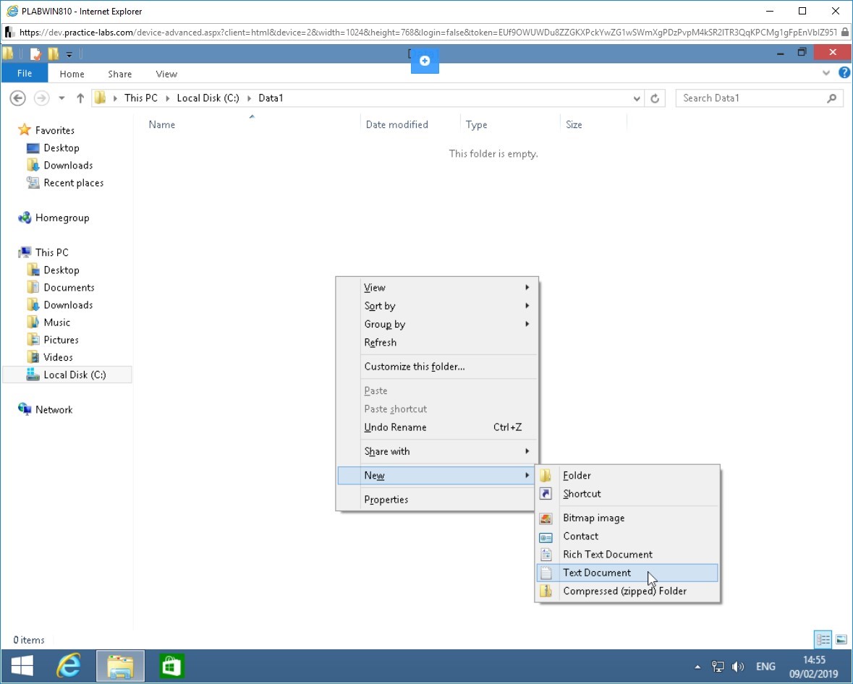
Task: Click the network tray icon
Action: (718, 667)
